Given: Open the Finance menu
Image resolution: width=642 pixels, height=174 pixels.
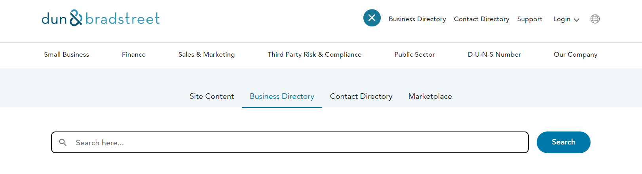Looking at the screenshot, I should coord(134,54).
